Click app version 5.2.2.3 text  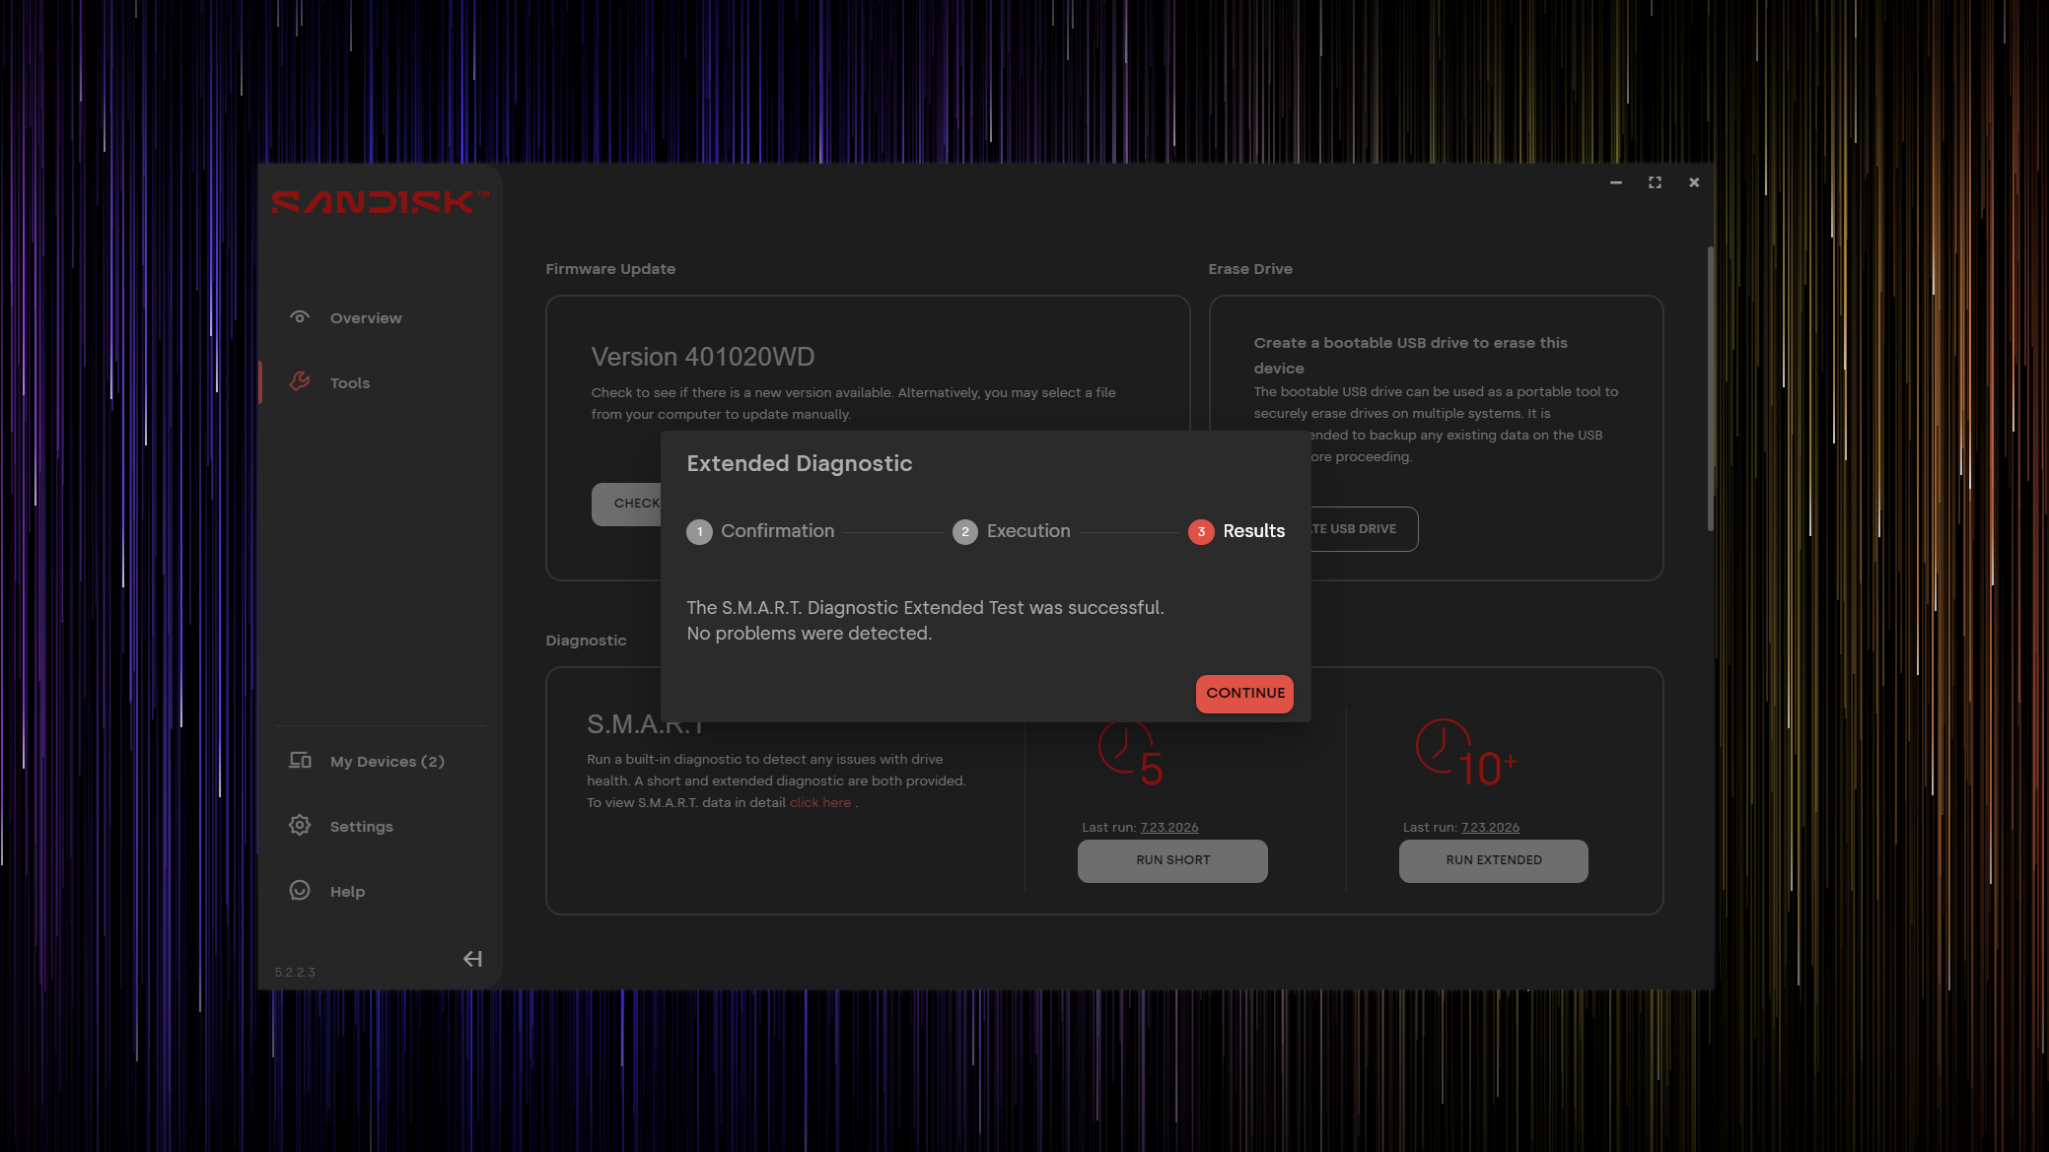(294, 973)
